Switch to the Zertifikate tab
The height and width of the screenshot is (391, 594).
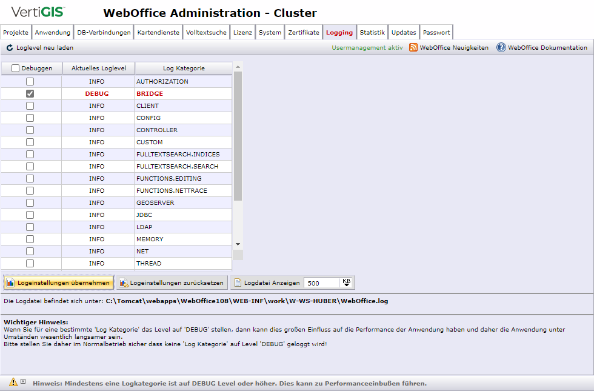(x=304, y=32)
